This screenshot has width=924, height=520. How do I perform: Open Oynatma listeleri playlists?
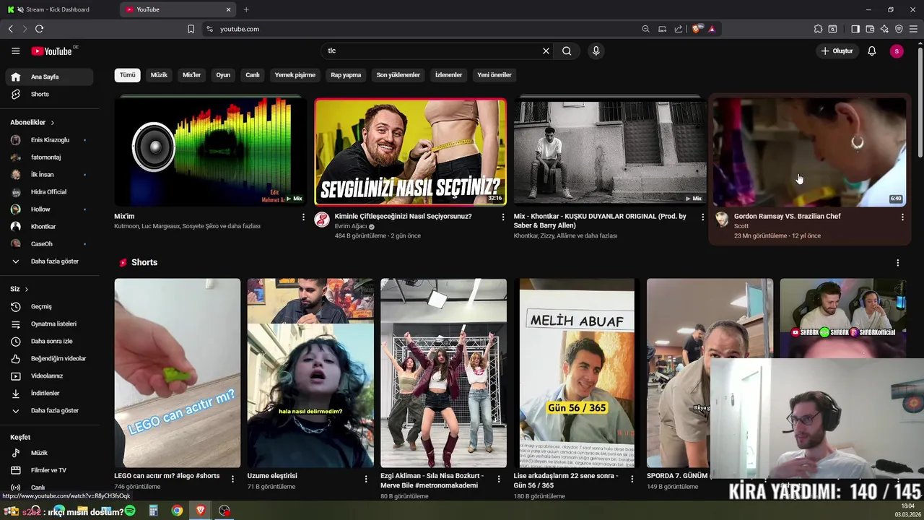pyautogui.click(x=49, y=324)
